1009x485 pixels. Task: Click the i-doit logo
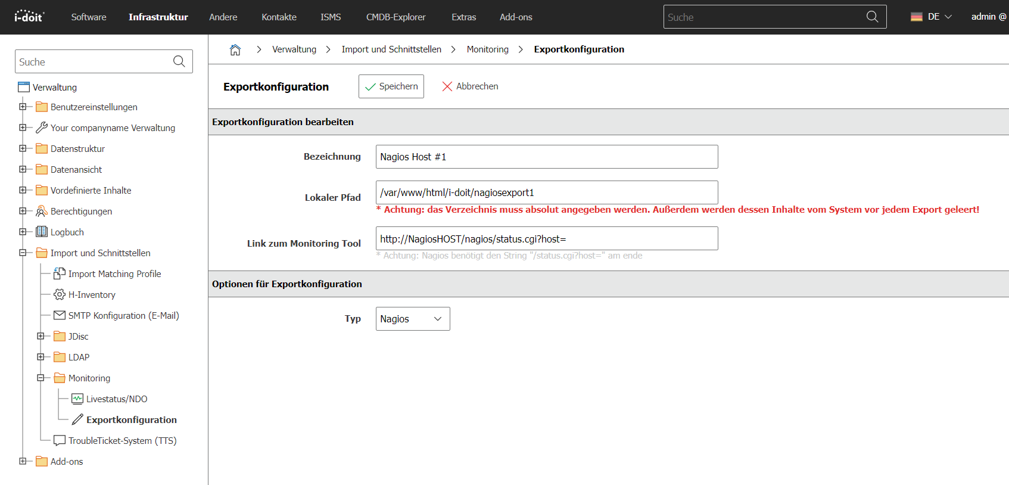(29, 16)
